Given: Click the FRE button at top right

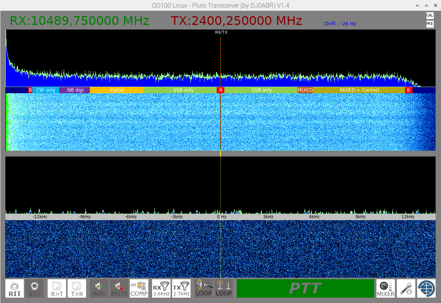Looking at the screenshot, I should pyautogui.click(x=429, y=24).
